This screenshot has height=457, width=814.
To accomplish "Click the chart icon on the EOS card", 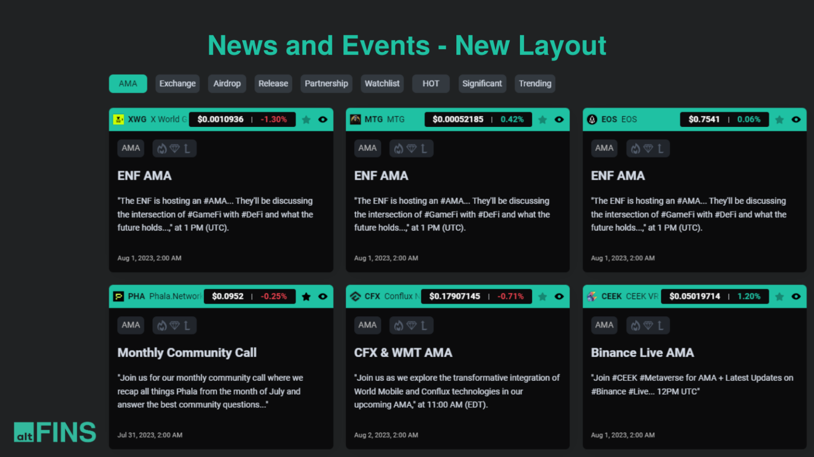I will click(x=661, y=148).
